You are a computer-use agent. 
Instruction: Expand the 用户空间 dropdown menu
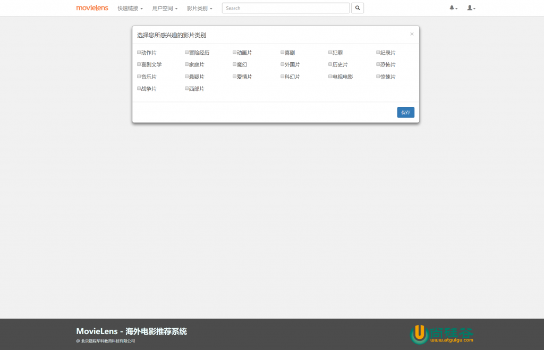(x=165, y=9)
